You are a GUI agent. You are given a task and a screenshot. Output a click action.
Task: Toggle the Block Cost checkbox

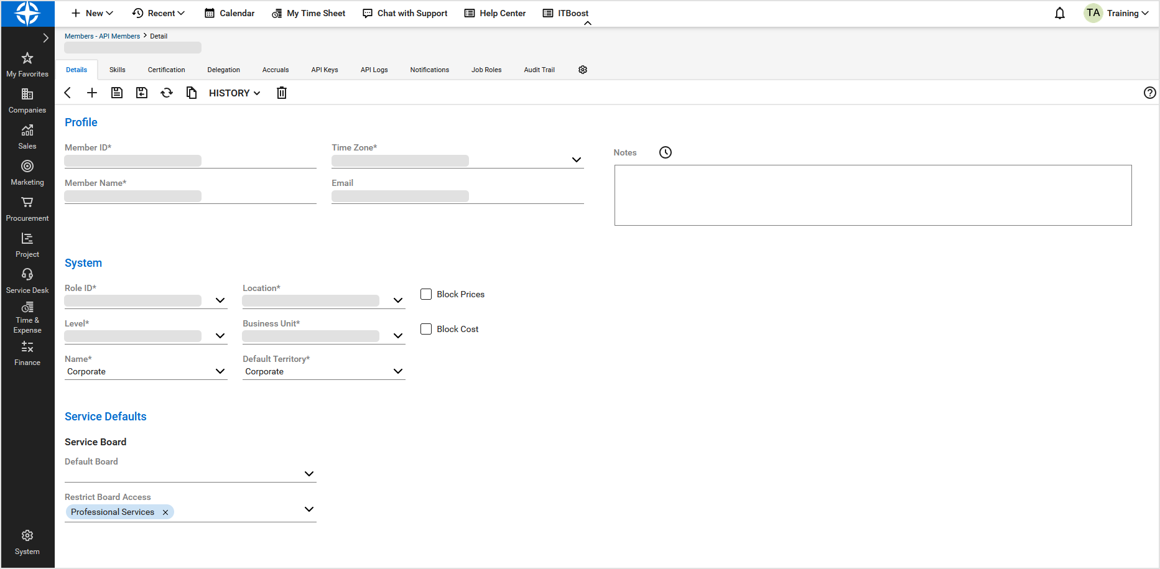[426, 329]
